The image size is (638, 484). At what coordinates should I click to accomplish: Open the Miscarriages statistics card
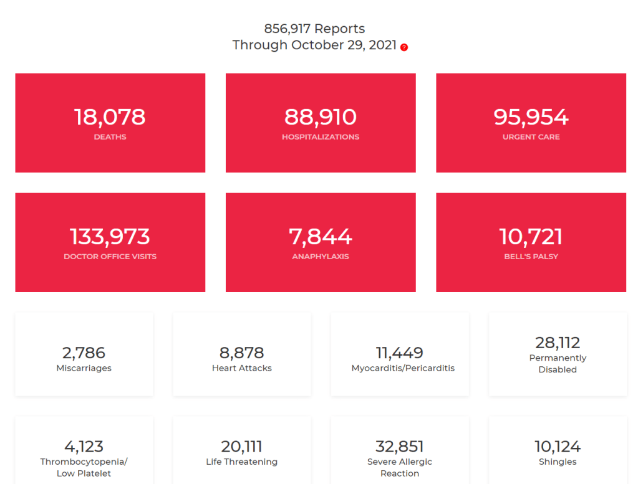click(x=84, y=354)
